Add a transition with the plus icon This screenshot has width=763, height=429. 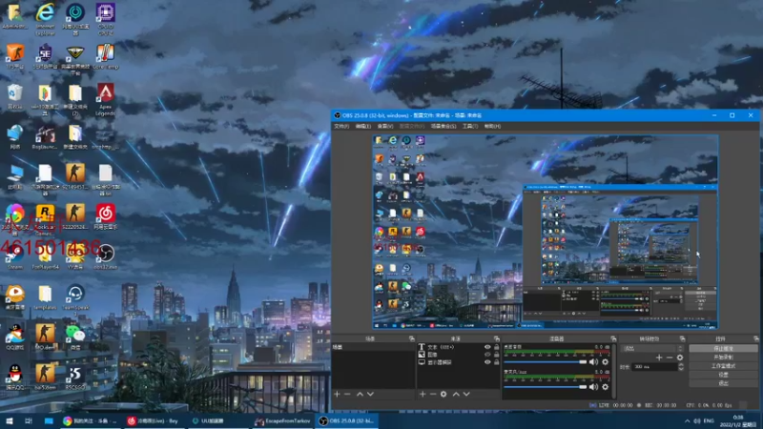click(x=659, y=357)
